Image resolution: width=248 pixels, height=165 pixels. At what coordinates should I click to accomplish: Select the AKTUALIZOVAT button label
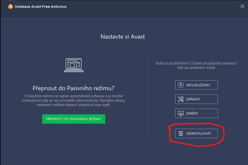tap(198, 85)
